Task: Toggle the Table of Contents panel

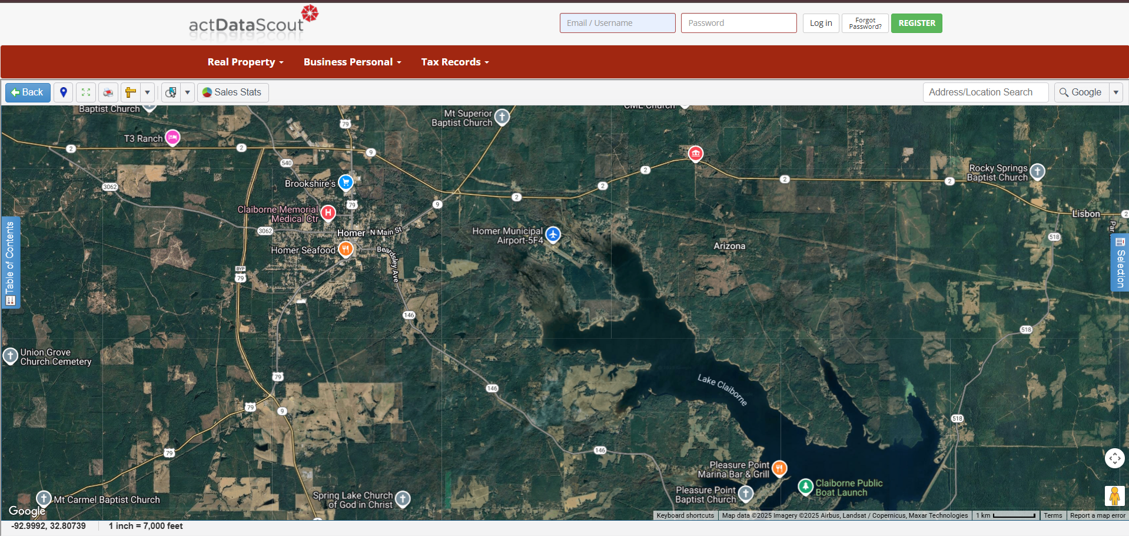Action: [10, 263]
